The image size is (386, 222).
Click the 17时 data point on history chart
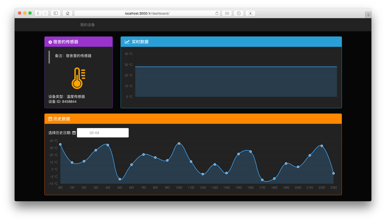click(x=262, y=180)
